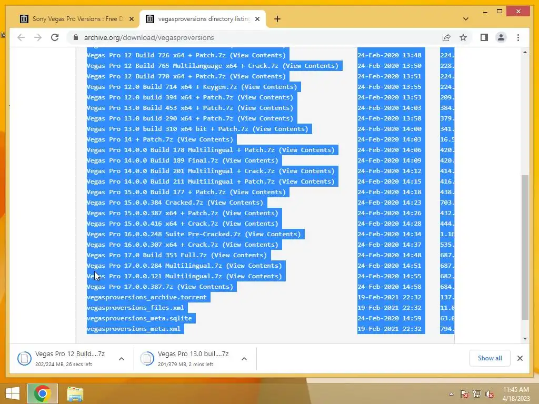View Contents of Vegas Pro 16.0.0.248 Suite
Screen dimensions: 539x404
tap(273, 234)
